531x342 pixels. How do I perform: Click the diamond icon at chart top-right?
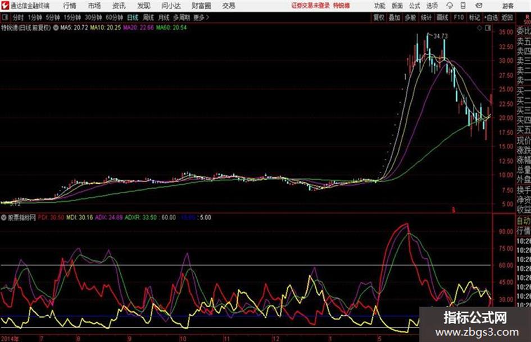pos(479,28)
